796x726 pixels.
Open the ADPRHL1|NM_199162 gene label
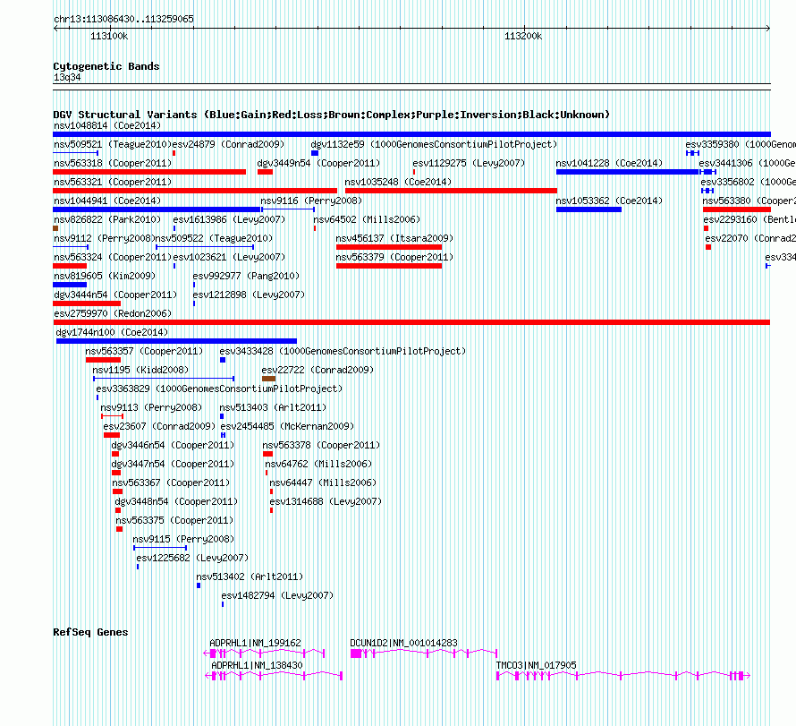click(x=256, y=643)
